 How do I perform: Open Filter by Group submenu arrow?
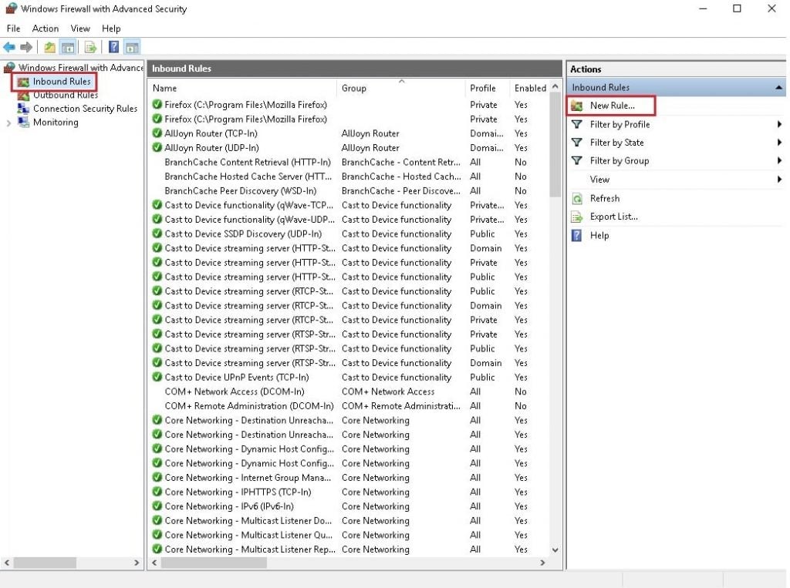click(x=779, y=160)
